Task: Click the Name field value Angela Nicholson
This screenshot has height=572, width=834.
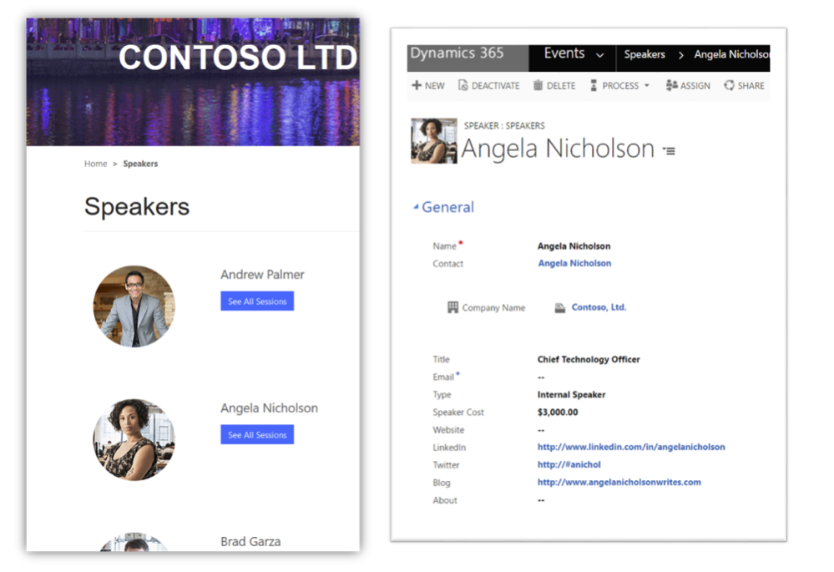Action: [574, 246]
